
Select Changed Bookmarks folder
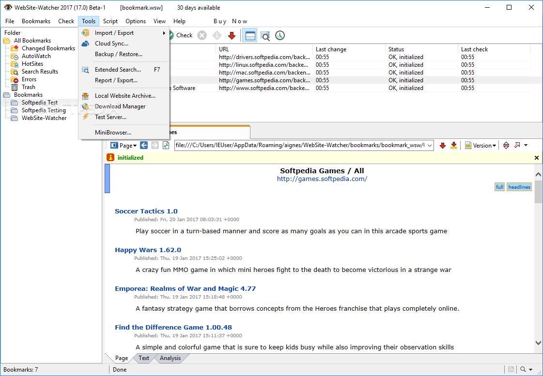(x=48, y=48)
